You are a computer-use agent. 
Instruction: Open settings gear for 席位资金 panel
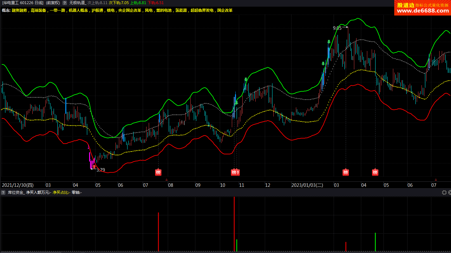[444, 193]
